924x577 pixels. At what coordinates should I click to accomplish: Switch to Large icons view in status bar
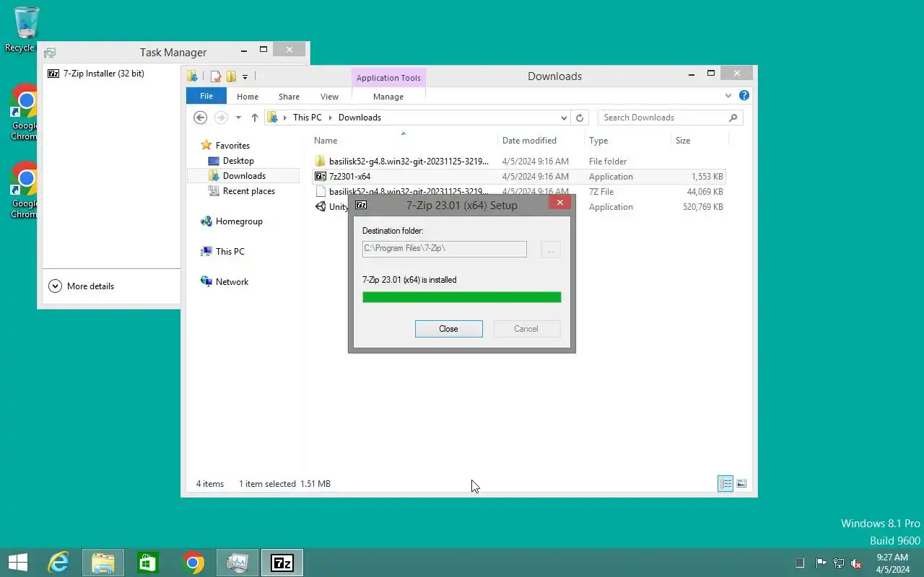coord(741,484)
